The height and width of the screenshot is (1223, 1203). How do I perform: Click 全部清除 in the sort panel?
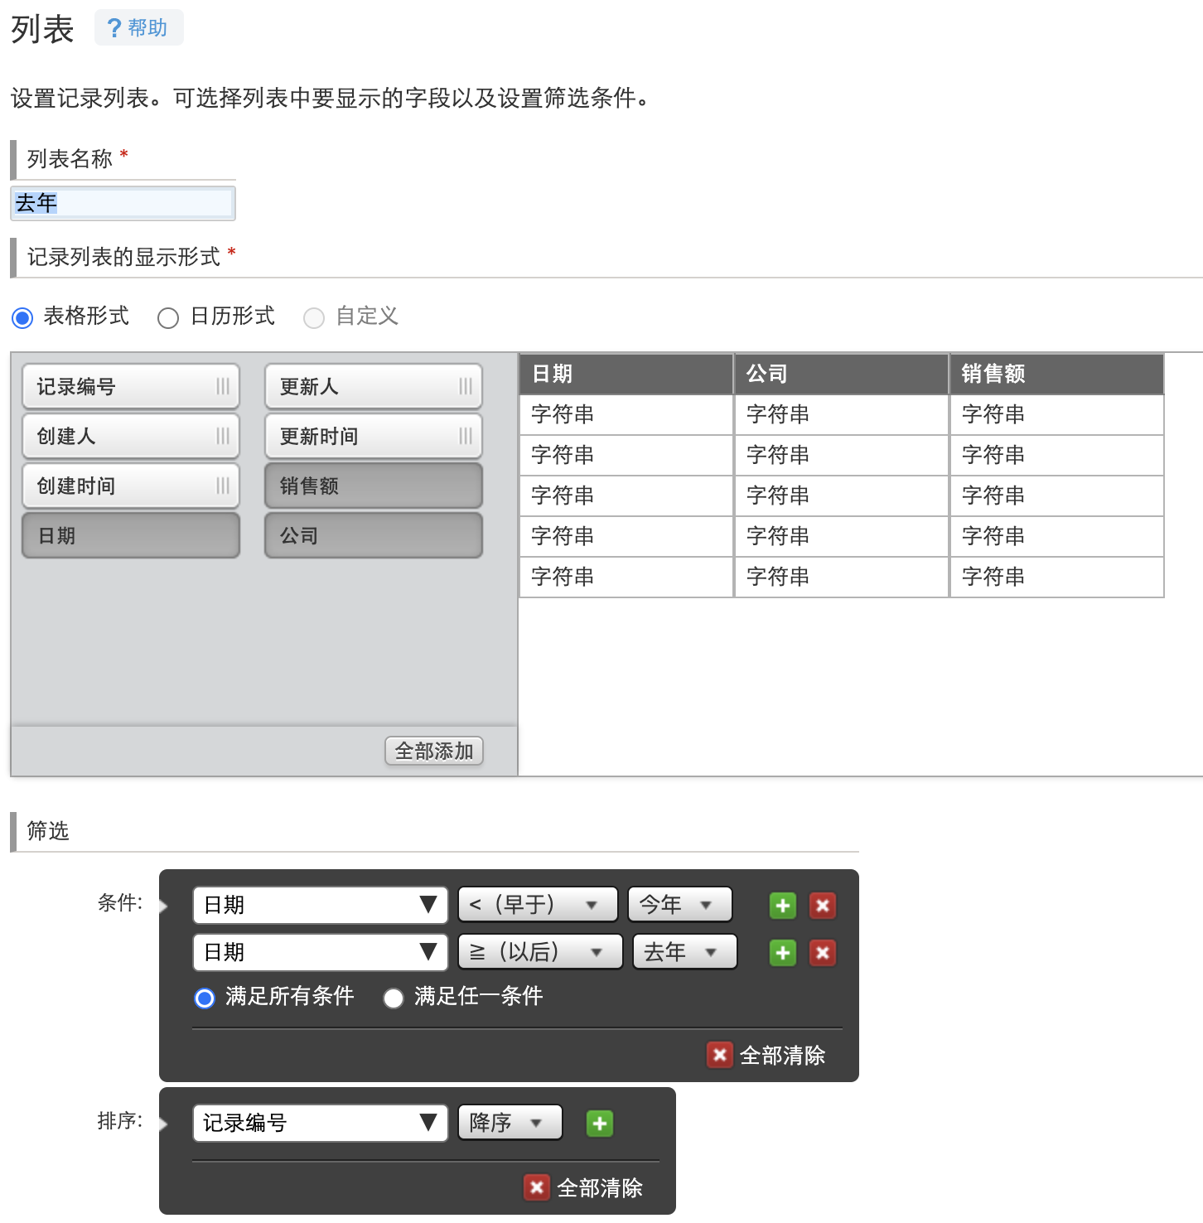(584, 1187)
